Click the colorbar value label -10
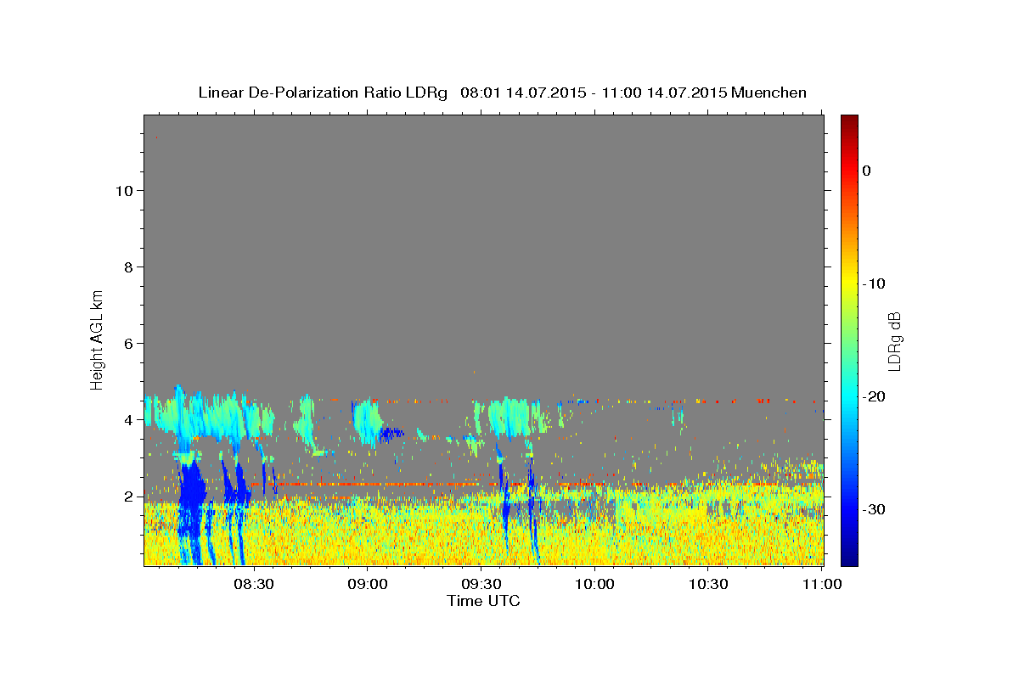This screenshot has width=1019, height=679. click(x=875, y=283)
